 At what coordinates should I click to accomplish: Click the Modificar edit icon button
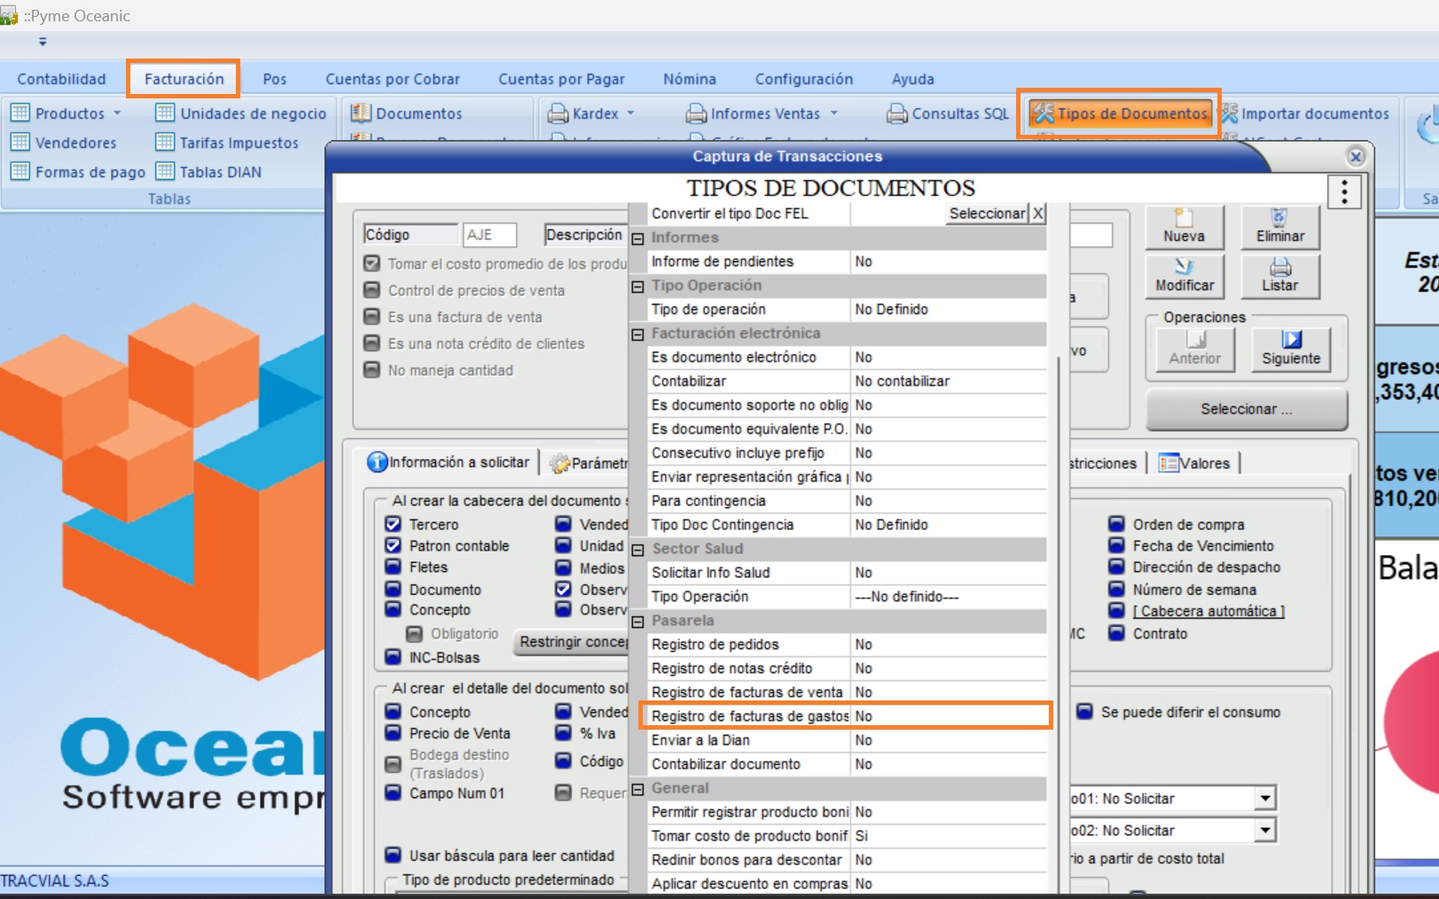tap(1184, 276)
